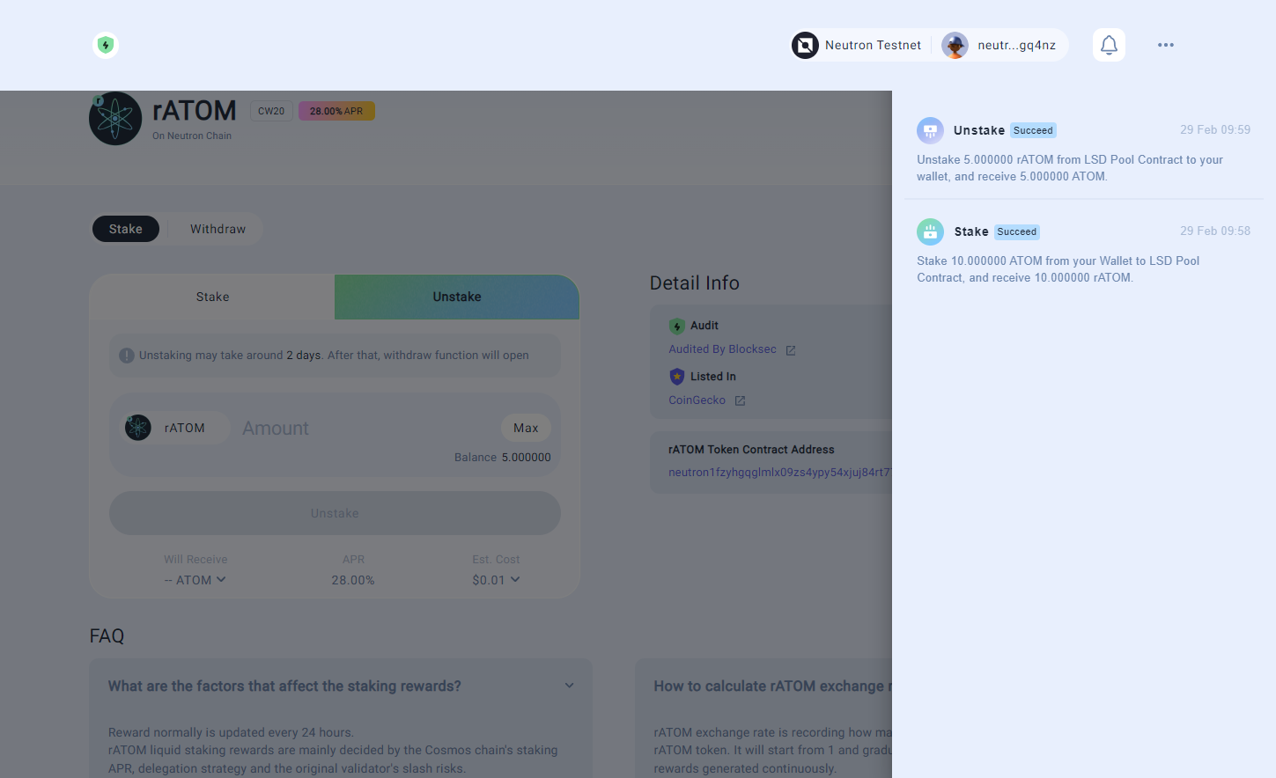1276x778 pixels.
Task: Click the Max button
Action: click(x=526, y=428)
